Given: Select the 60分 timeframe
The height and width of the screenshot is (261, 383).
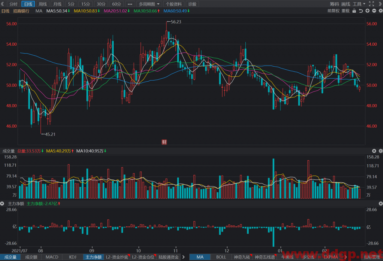Looking at the screenshot, I should [x=117, y=4].
